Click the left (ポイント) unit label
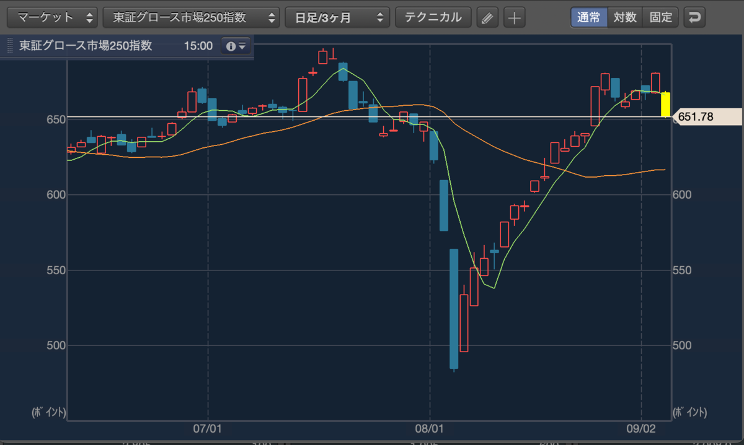 coord(49,412)
